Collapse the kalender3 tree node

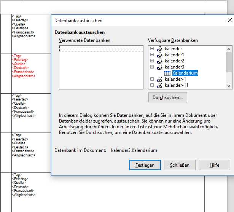pos(152,67)
